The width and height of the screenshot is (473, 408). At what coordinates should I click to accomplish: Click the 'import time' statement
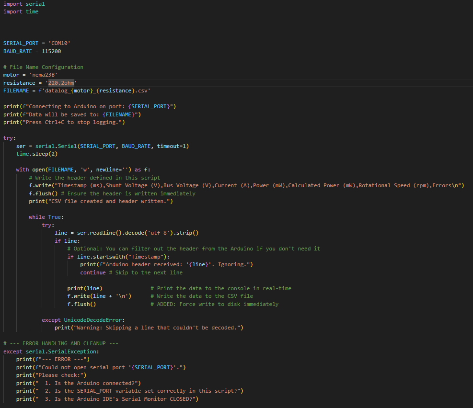click(21, 11)
